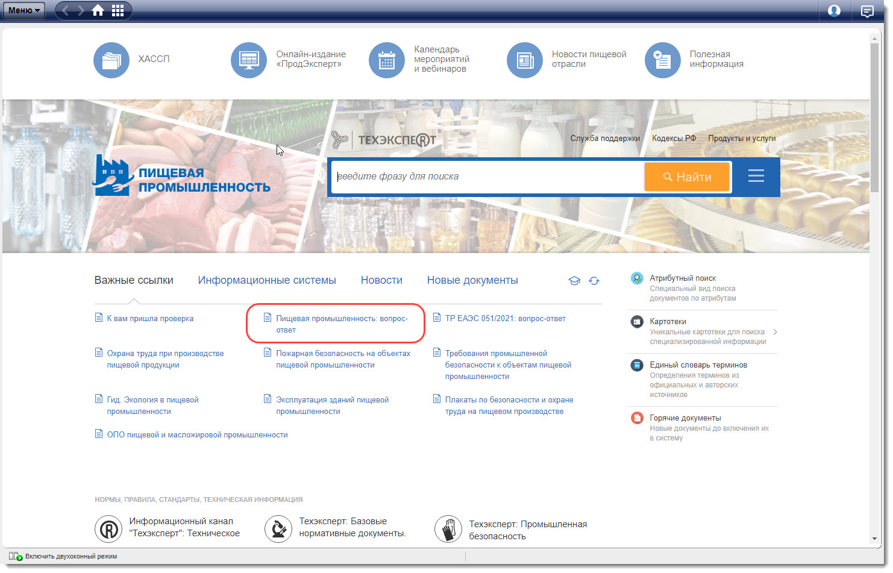
Task: Open ОПО пищевой и масложировой промышленности
Action: point(197,435)
